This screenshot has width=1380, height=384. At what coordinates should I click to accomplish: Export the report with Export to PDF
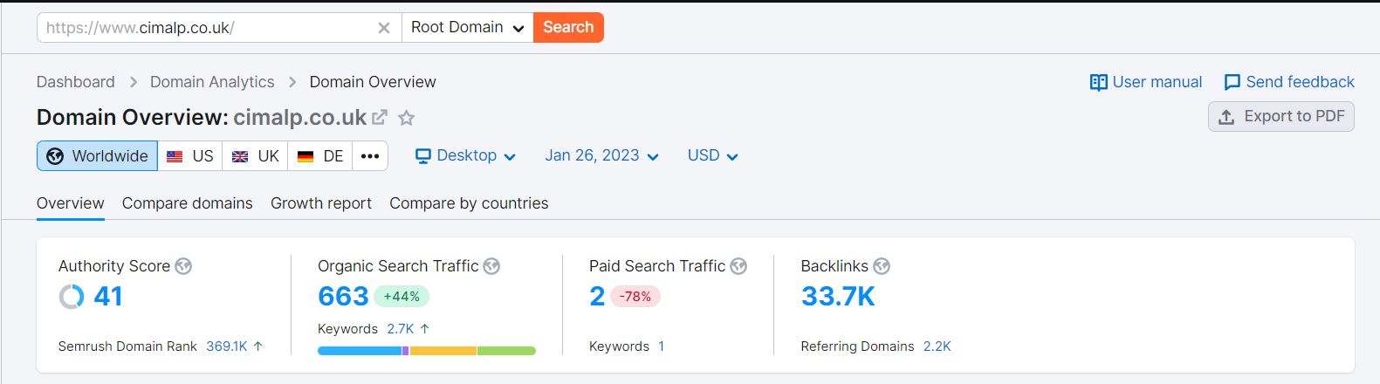tap(1281, 116)
